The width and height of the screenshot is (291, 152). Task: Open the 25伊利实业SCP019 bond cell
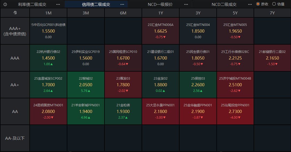coord(86,58)
